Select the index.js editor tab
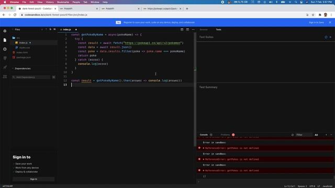This screenshot has height=188, width=335. pos(67,30)
